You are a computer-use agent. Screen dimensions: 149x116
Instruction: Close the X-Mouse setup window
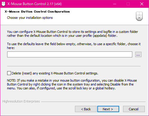(x=142, y=4)
